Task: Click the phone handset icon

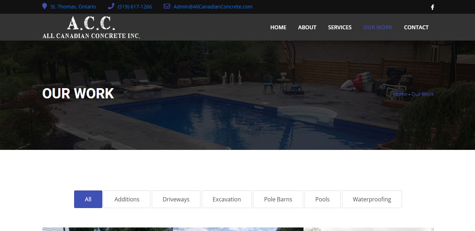Action: point(111,6)
